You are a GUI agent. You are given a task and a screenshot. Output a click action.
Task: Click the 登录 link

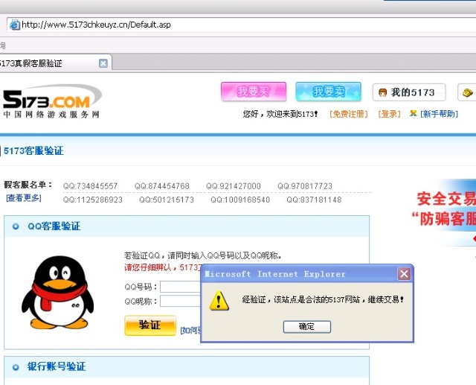point(389,114)
